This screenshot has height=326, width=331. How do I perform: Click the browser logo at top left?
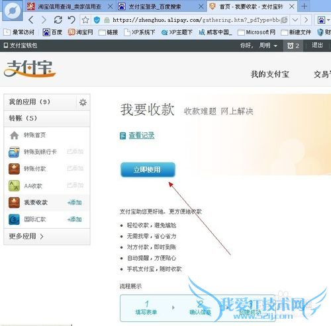(x=13, y=11)
